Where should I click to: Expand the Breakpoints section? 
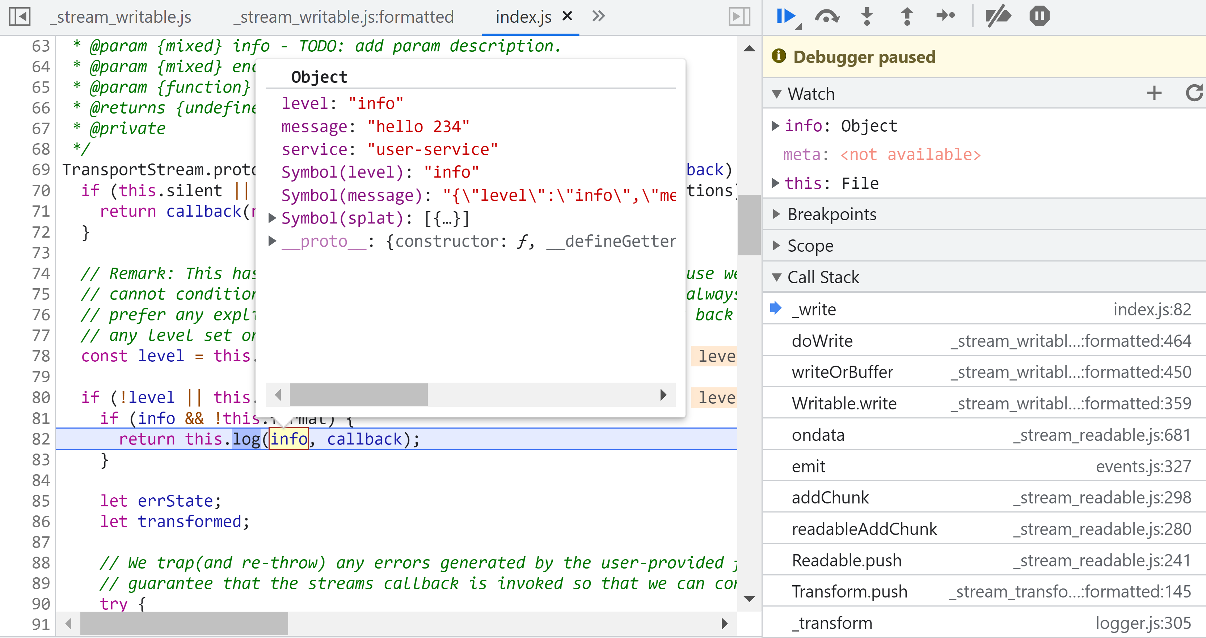(x=831, y=214)
